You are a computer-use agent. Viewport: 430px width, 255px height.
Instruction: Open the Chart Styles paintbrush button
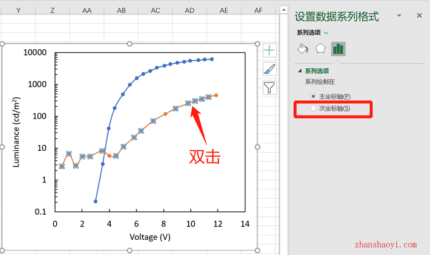tap(269, 69)
